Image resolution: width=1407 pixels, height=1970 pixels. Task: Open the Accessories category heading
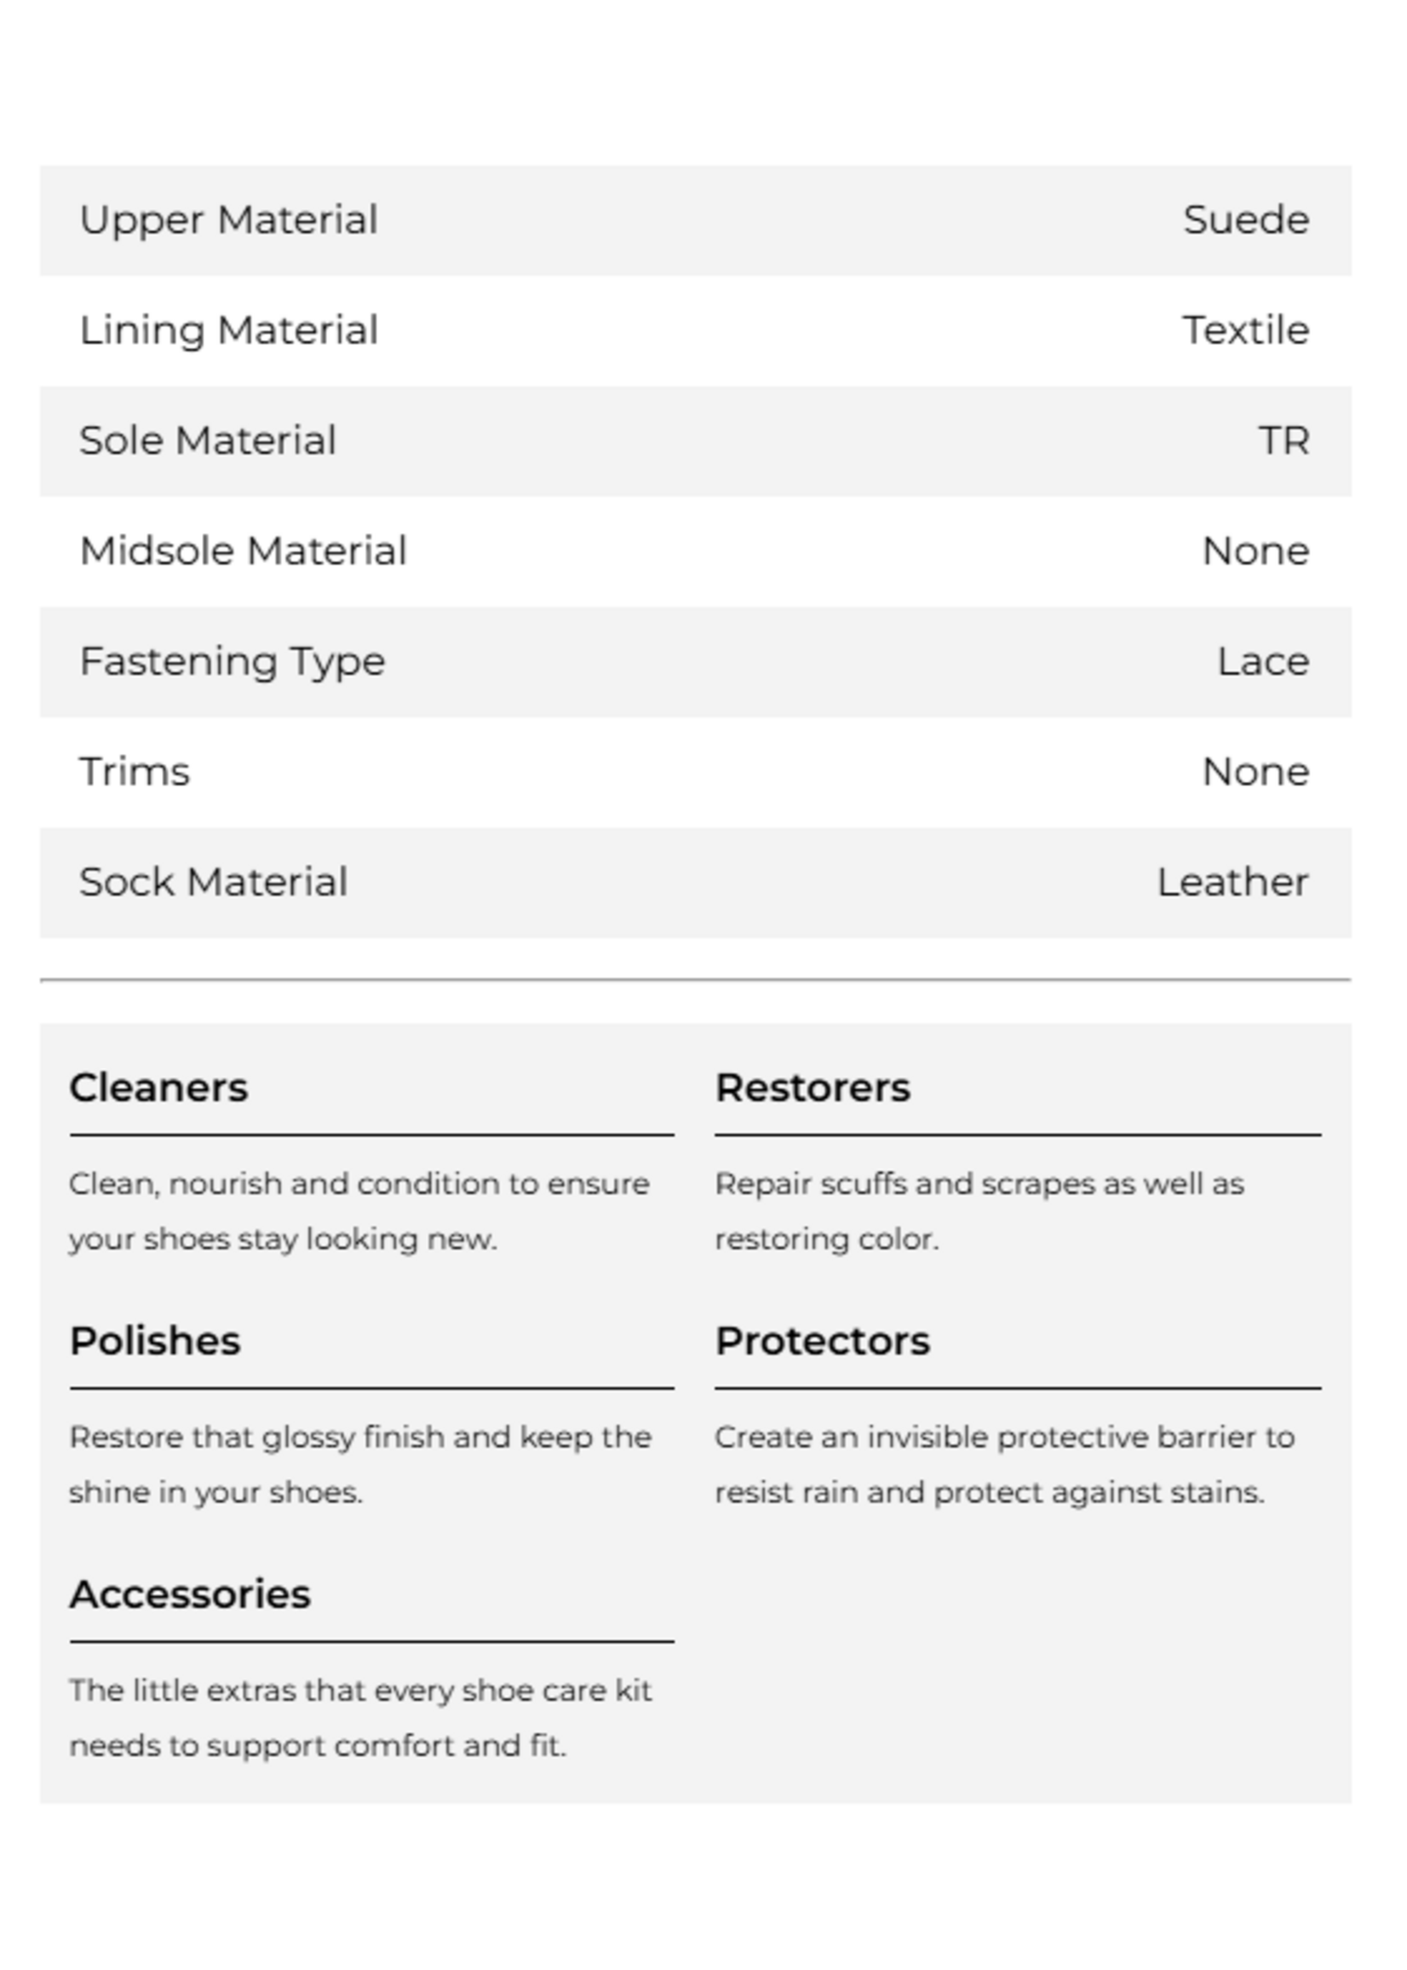(190, 1594)
